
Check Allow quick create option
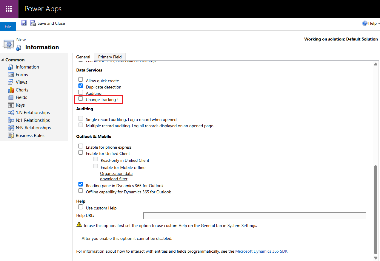pyautogui.click(x=81, y=80)
